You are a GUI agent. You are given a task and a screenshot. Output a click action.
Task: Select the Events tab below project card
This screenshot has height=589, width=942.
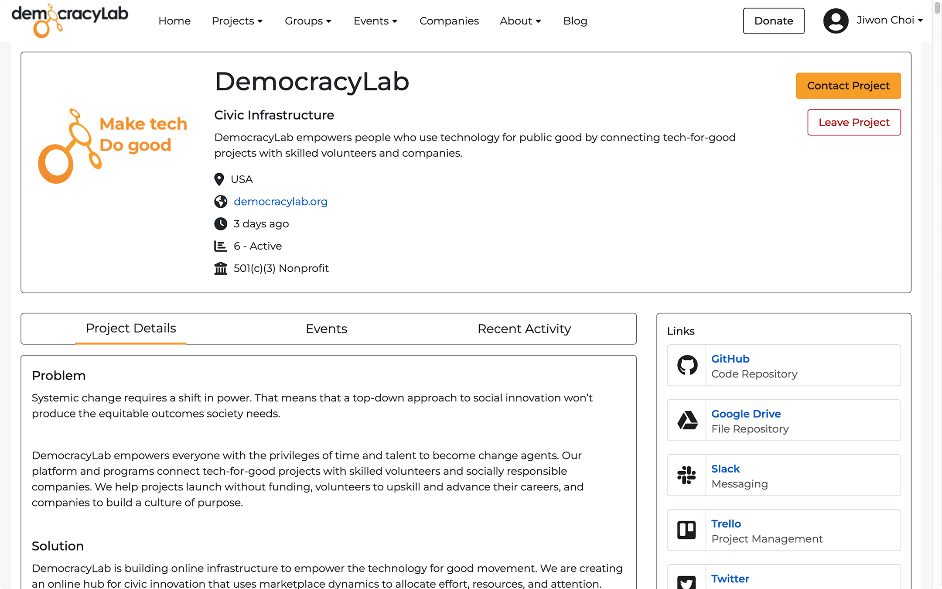[326, 329]
